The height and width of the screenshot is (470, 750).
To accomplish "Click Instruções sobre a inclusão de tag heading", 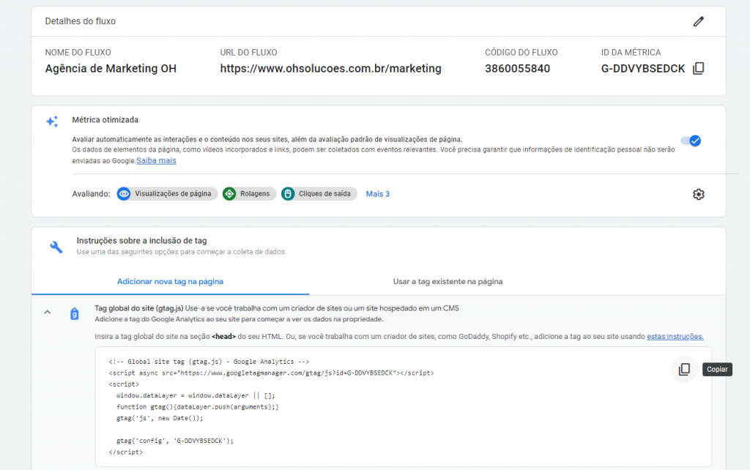I will pos(141,241).
